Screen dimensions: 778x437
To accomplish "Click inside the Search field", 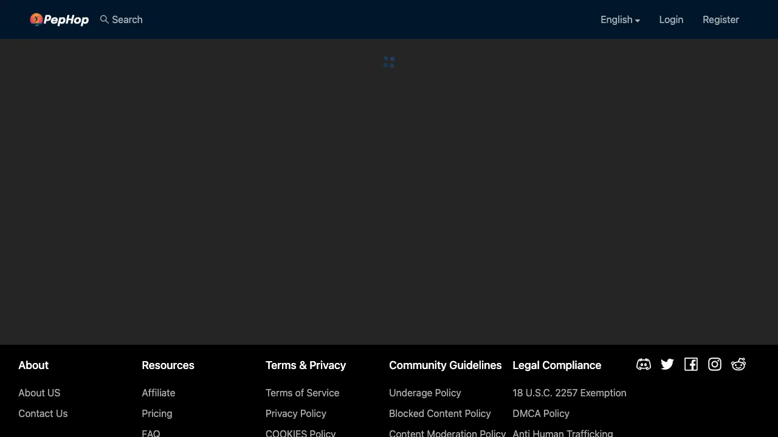I will (x=127, y=19).
